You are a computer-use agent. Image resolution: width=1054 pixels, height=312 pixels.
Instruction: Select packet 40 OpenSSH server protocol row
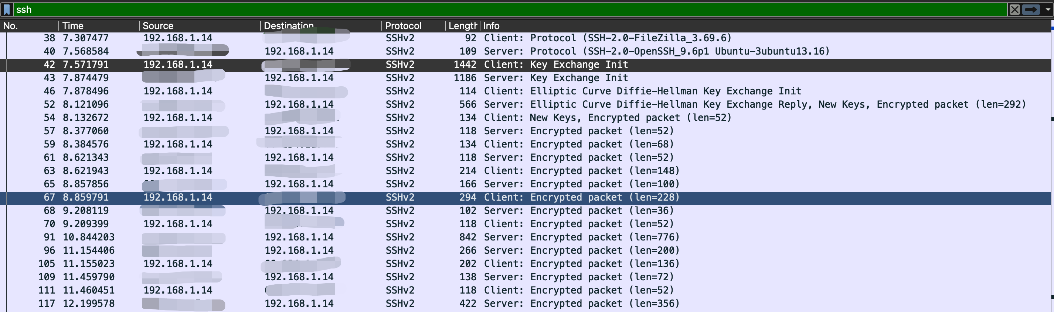pos(526,52)
